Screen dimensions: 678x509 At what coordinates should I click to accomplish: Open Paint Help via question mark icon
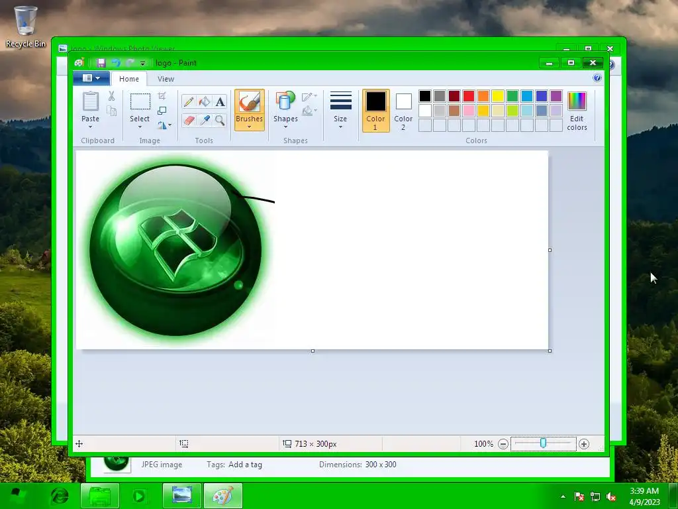(x=597, y=78)
